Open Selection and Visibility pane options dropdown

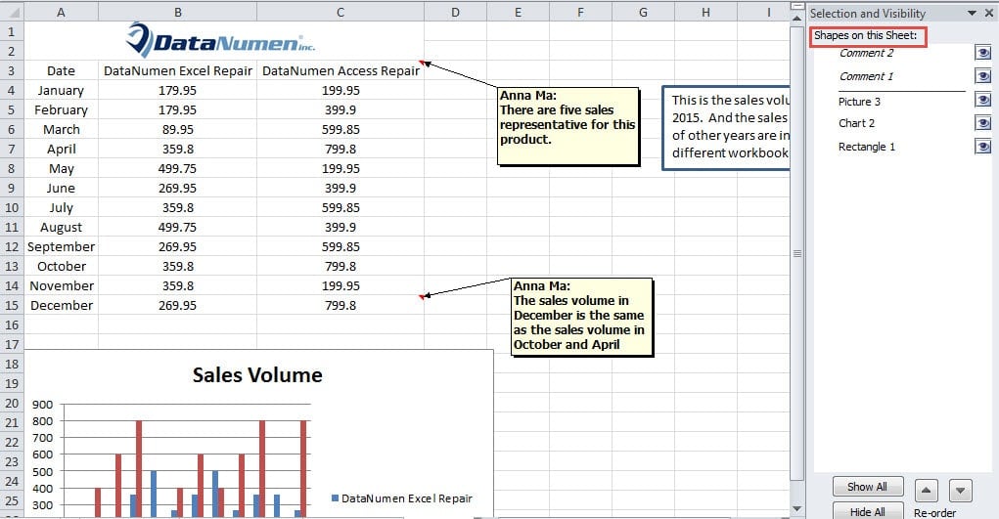coord(972,13)
